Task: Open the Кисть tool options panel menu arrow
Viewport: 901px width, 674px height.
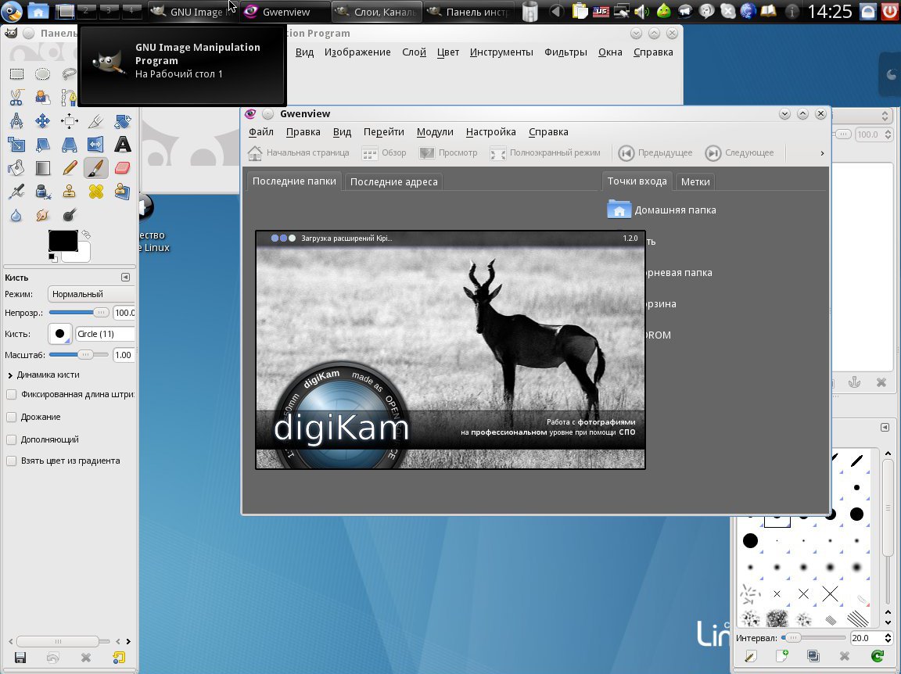Action: tap(125, 278)
